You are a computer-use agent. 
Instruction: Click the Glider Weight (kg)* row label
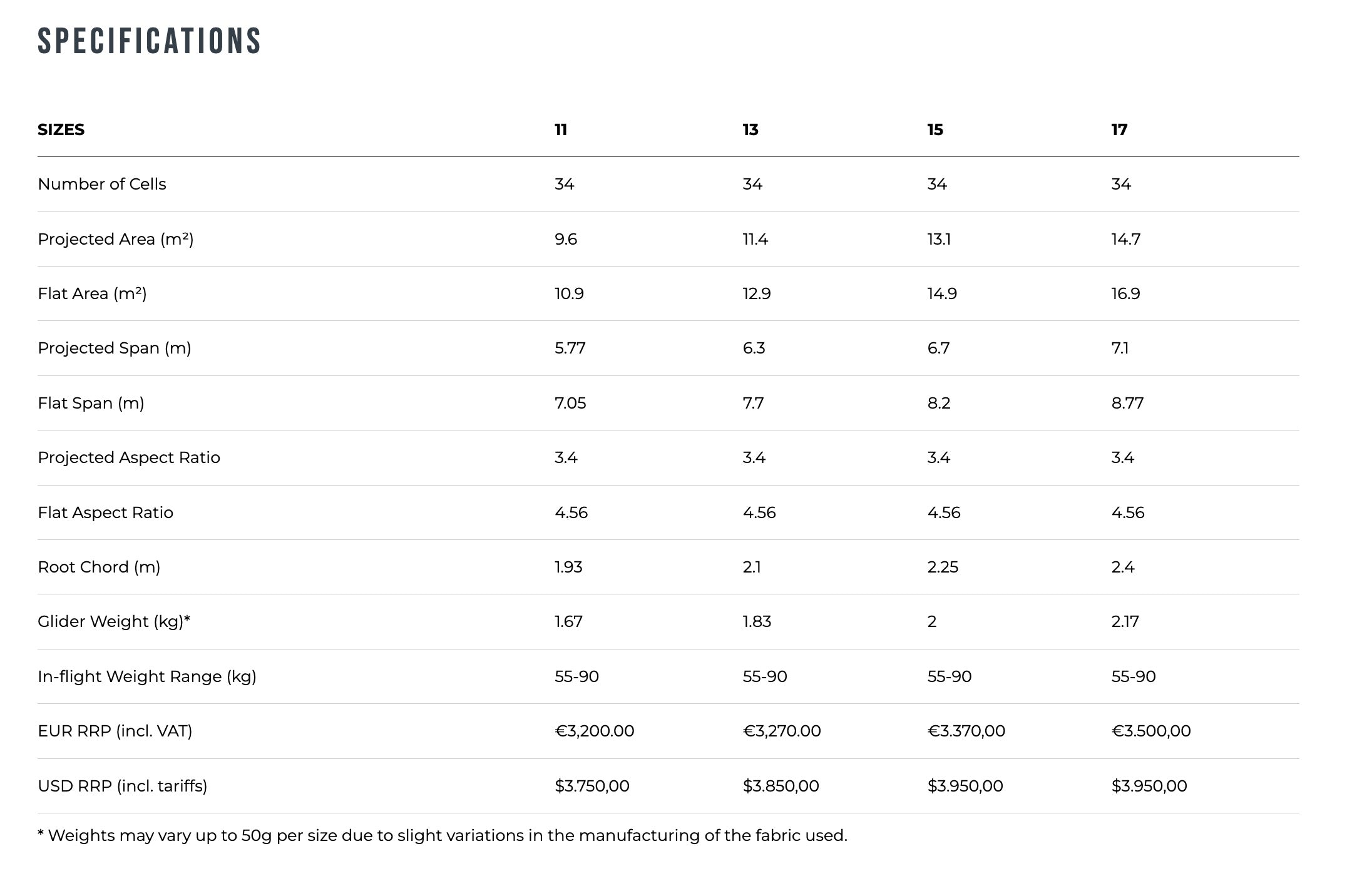[x=114, y=621]
